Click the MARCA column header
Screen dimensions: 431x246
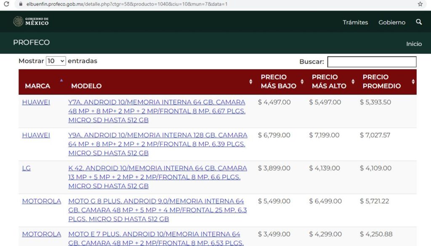37,86
